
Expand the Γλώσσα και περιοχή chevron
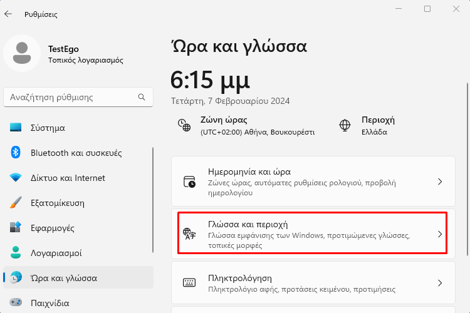[x=440, y=234]
